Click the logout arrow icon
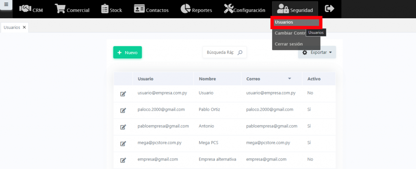This screenshot has width=416, height=169. click(329, 9)
